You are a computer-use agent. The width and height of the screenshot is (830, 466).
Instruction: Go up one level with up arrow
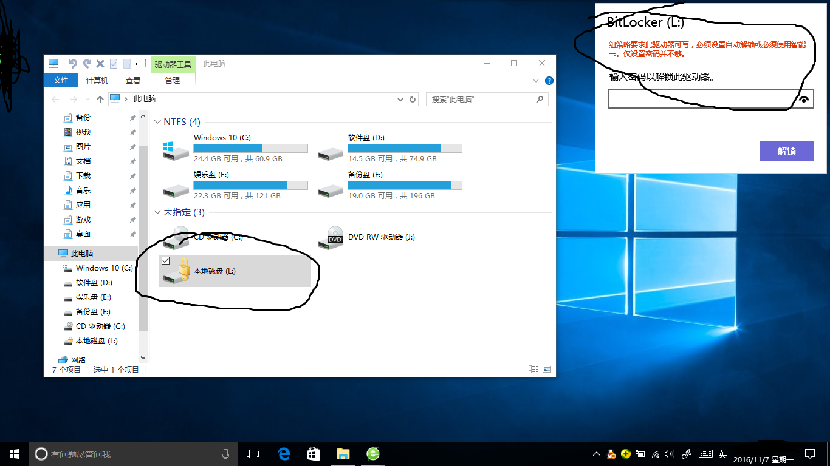click(100, 99)
